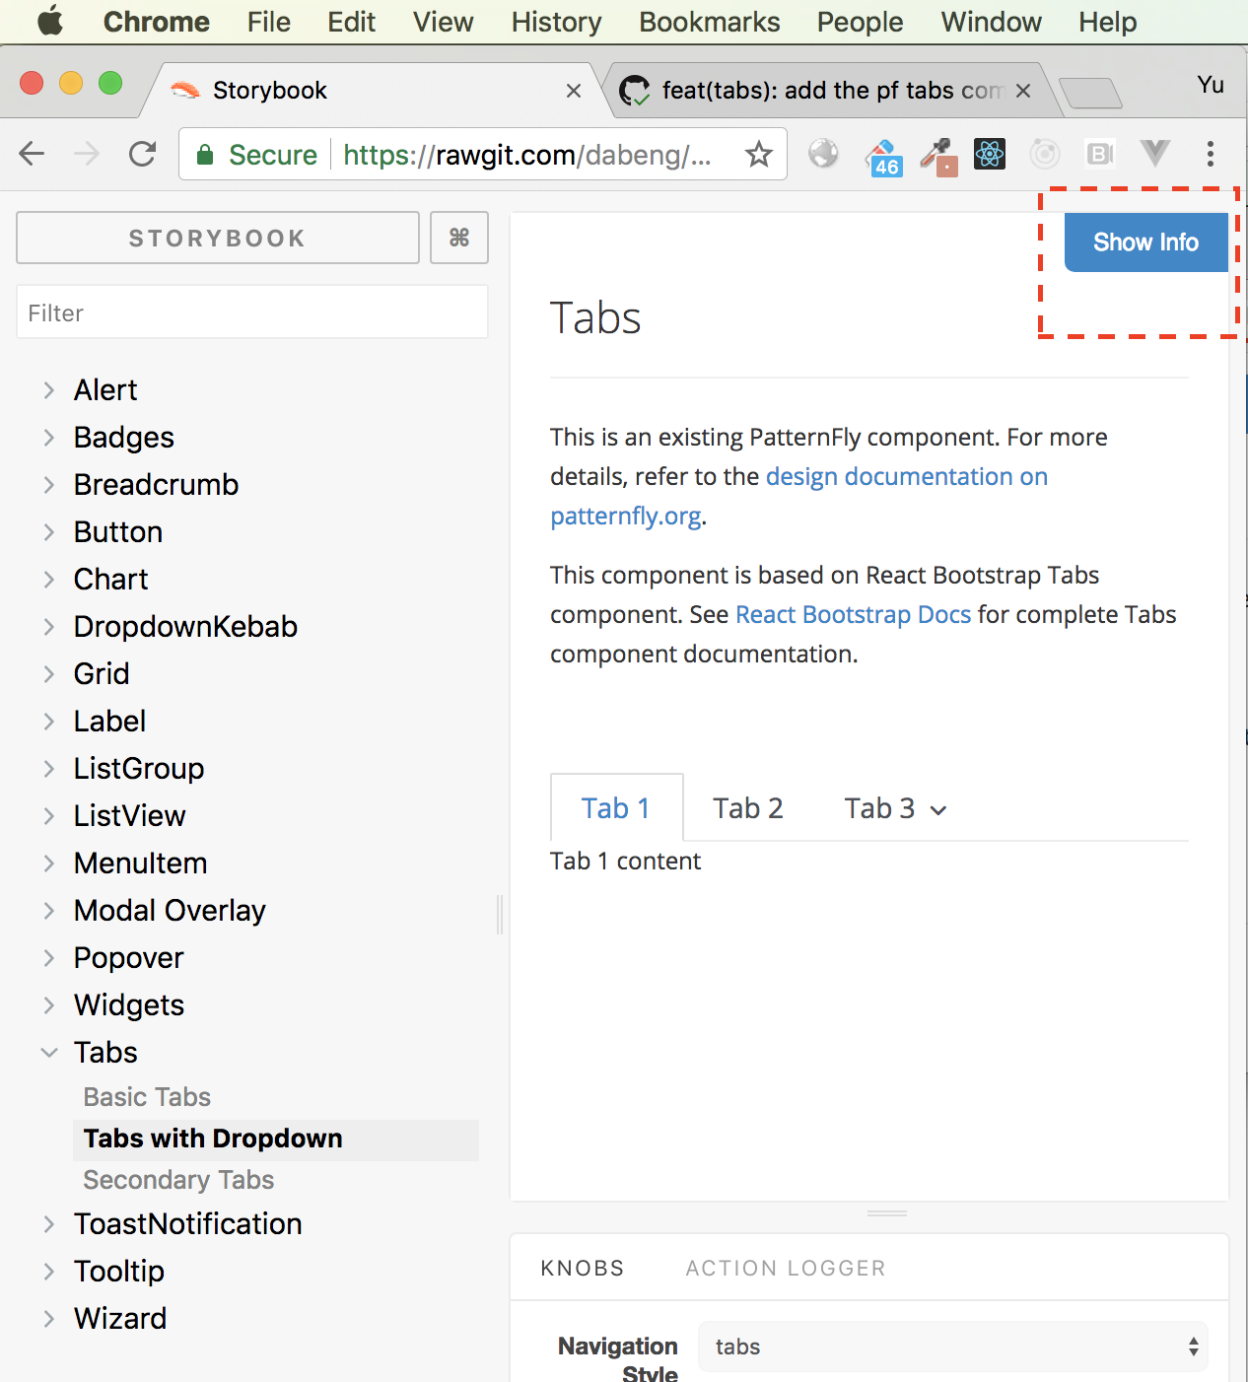Close the Storybook browser tab
The image size is (1248, 1382).
574,91
